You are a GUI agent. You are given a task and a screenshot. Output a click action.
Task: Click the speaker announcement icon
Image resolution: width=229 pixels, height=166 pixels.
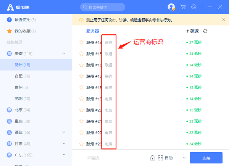(x=81, y=20)
